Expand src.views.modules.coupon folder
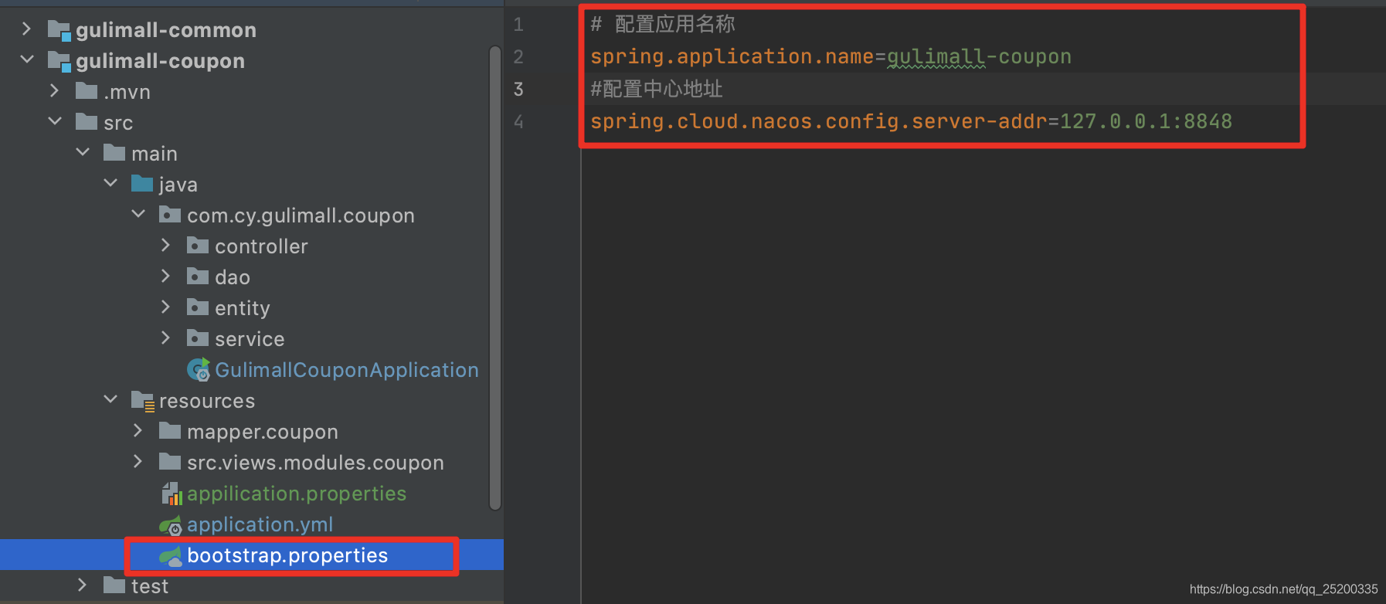 (138, 462)
